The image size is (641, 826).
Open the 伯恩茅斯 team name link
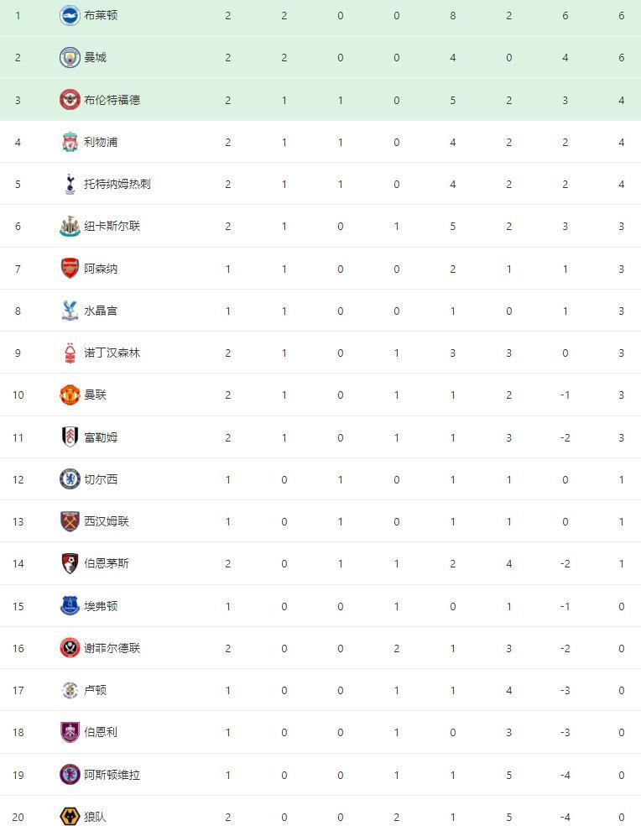(x=107, y=563)
